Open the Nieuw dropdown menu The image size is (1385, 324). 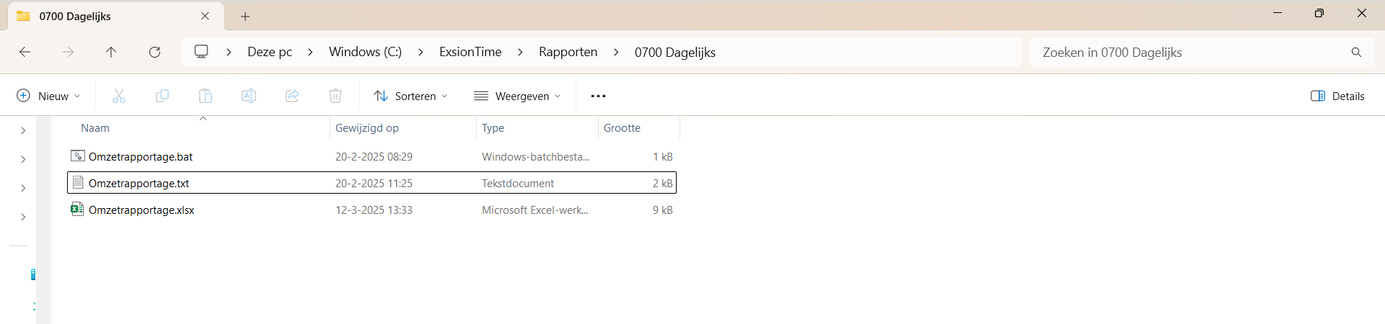coord(48,96)
